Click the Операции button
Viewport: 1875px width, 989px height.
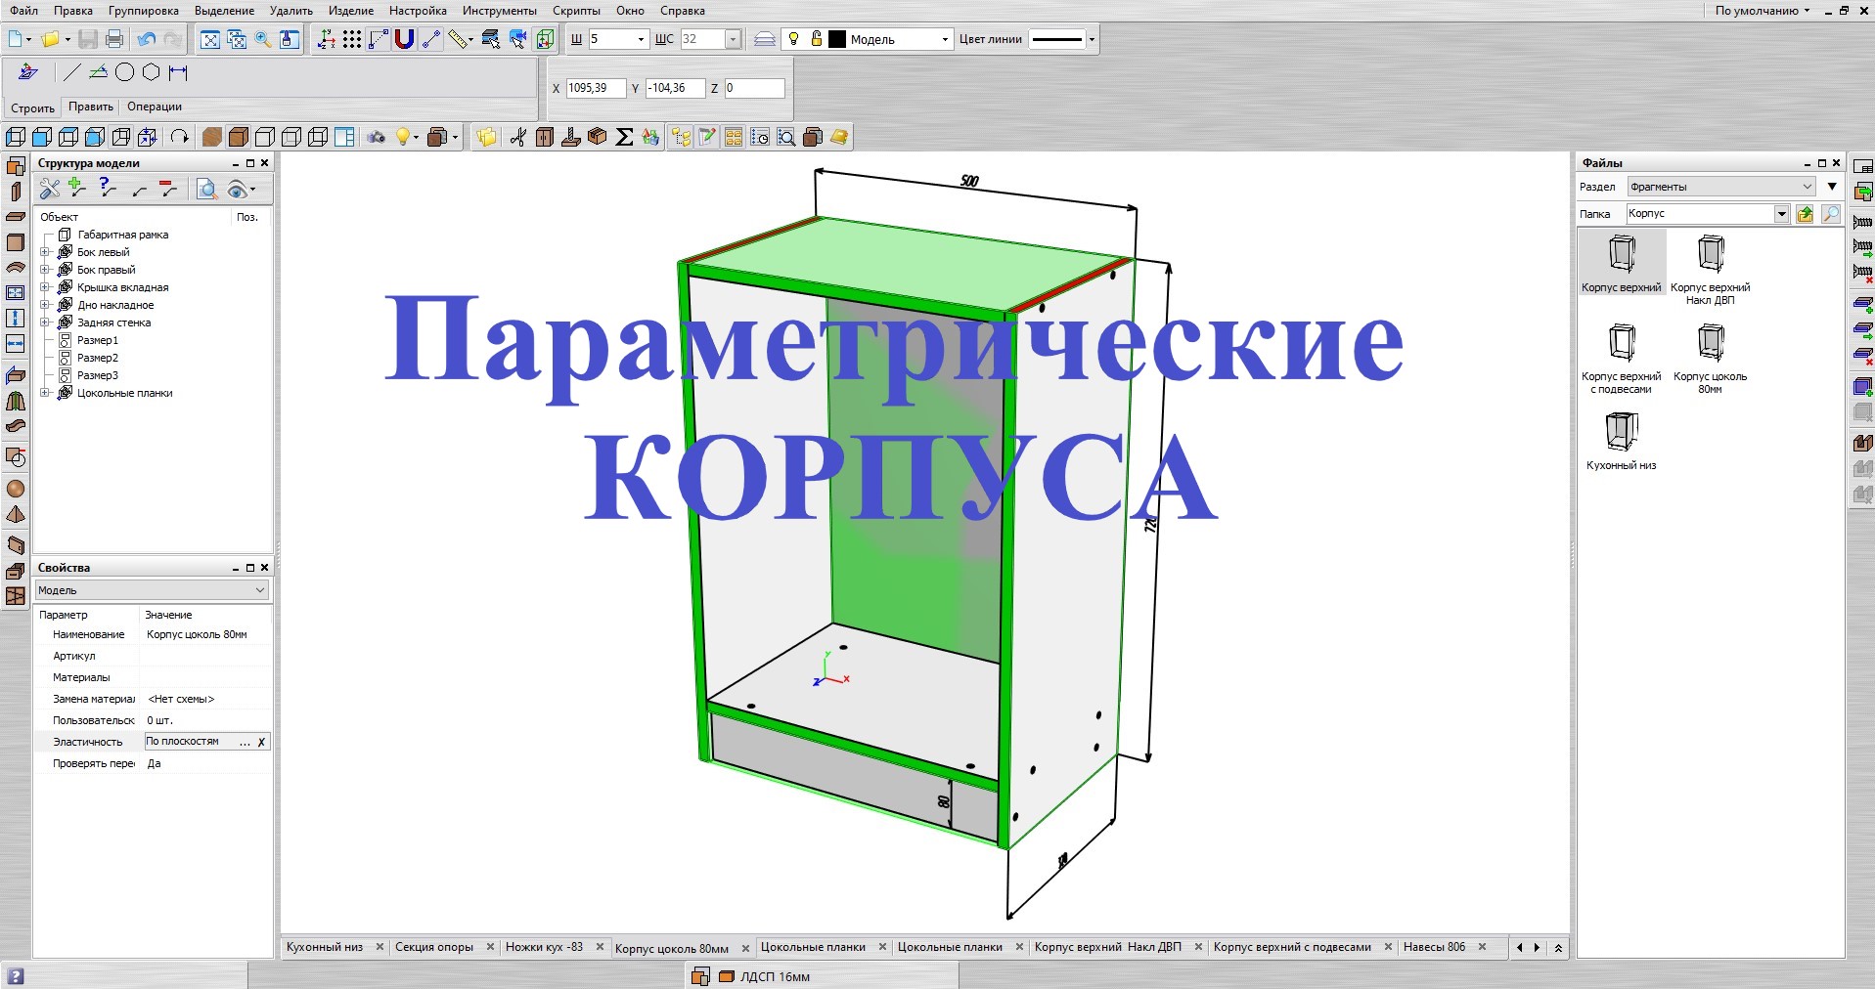pyautogui.click(x=153, y=107)
